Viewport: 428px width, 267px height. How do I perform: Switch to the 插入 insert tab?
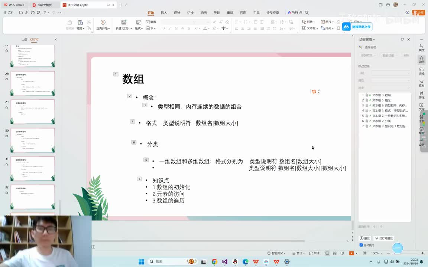164,13
